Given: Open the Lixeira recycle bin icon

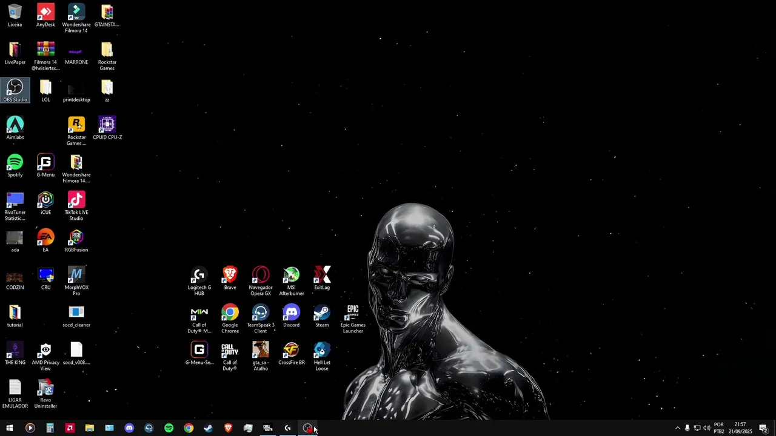Looking at the screenshot, I should [15, 16].
